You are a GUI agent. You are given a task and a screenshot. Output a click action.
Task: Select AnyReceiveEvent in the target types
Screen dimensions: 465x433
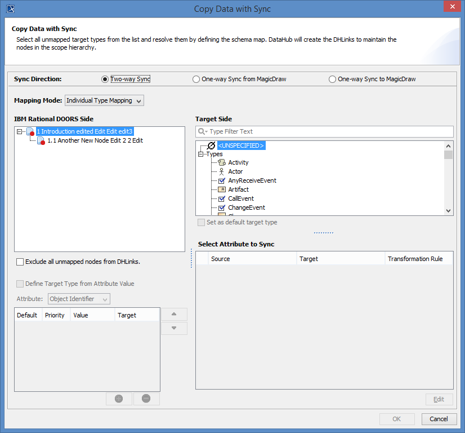pos(252,180)
